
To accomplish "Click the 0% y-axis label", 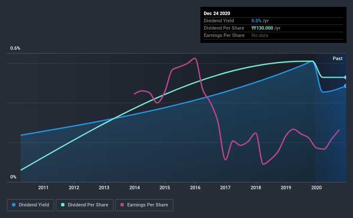I will coord(13,177).
